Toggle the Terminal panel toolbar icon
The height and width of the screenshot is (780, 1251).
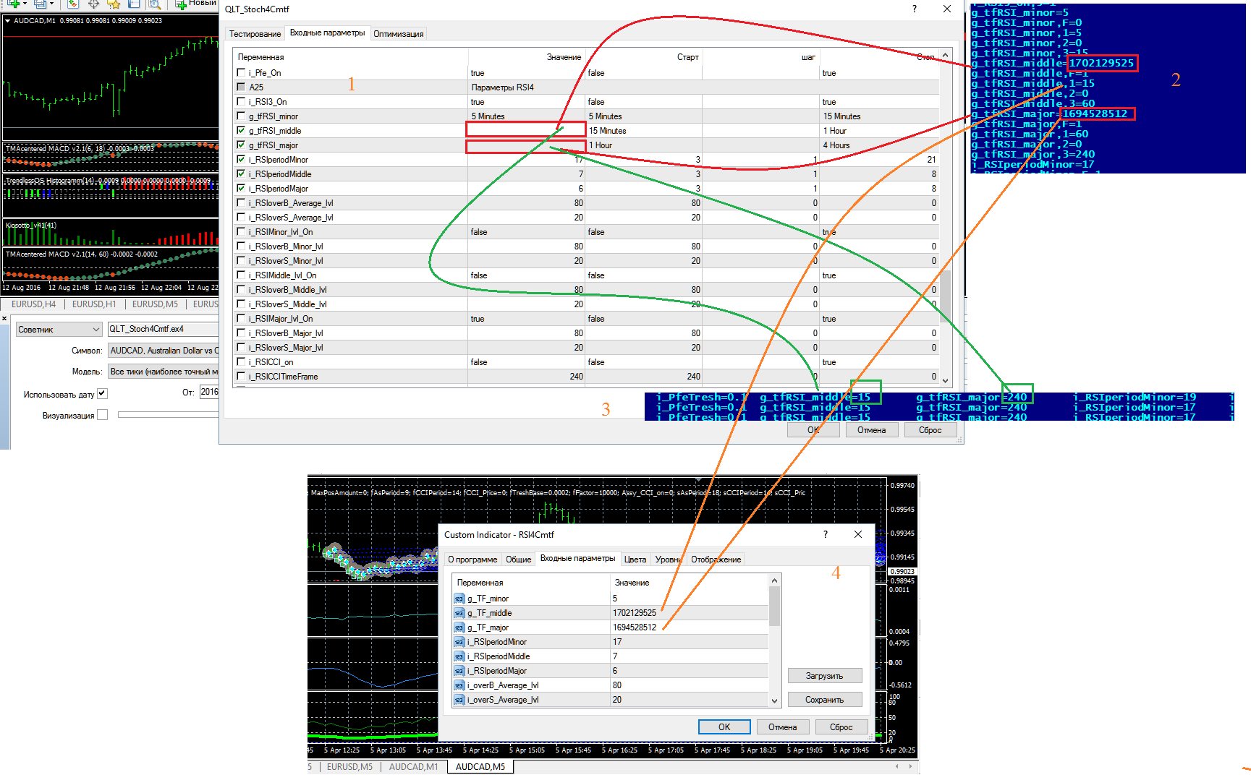pyautogui.click(x=134, y=4)
